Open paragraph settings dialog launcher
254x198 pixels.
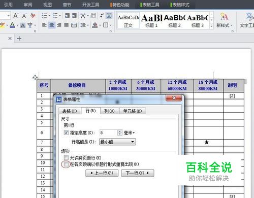point(111,31)
